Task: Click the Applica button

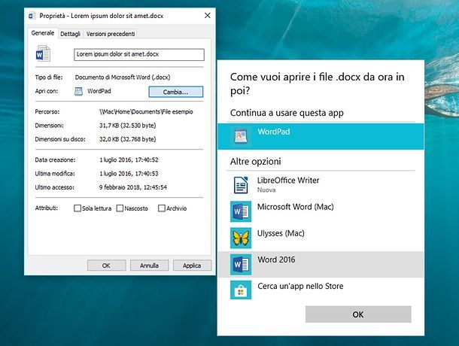Action: (192, 266)
